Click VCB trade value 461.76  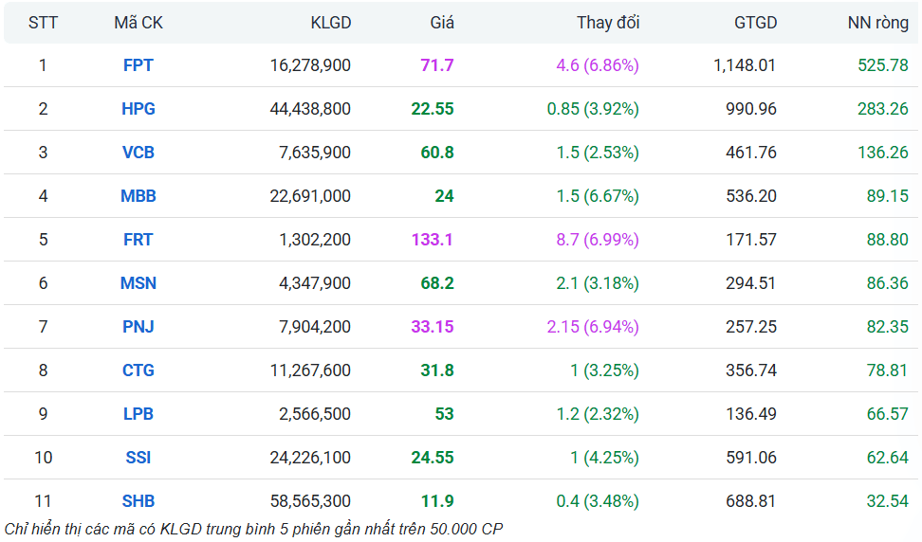[x=751, y=153]
